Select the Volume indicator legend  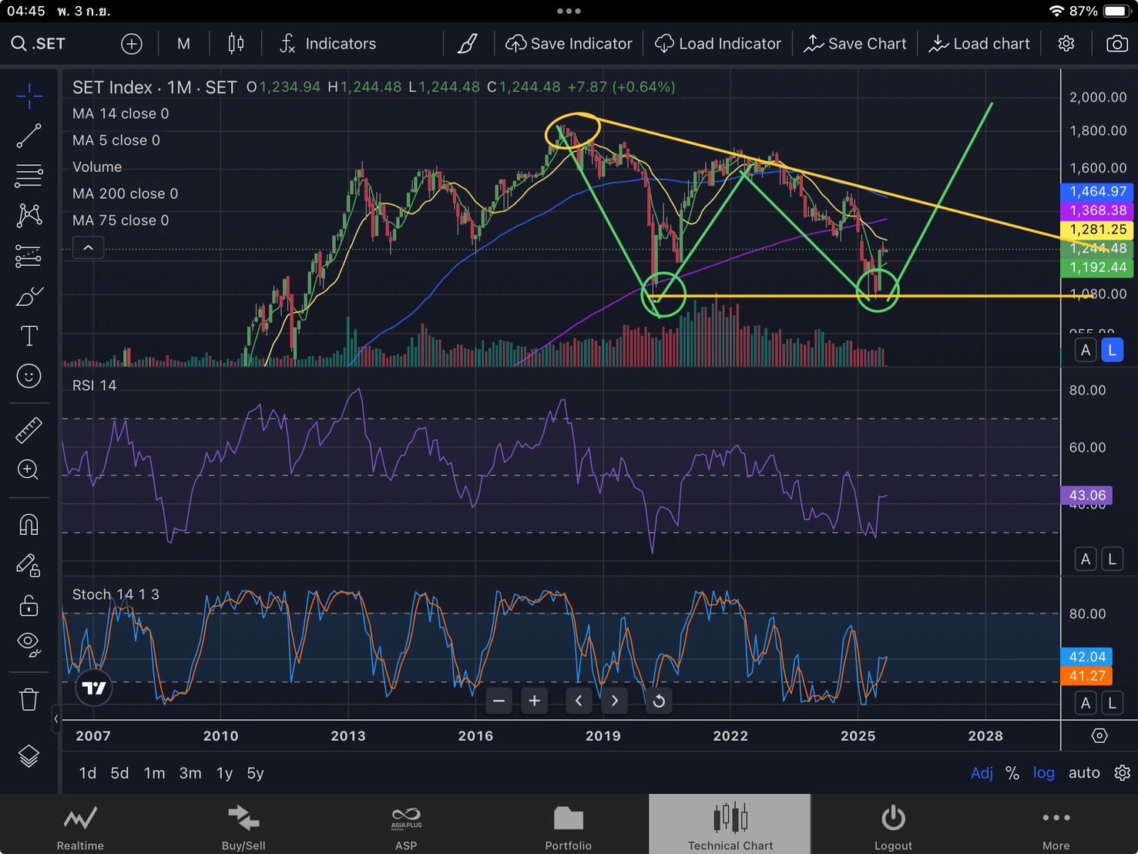(x=97, y=166)
